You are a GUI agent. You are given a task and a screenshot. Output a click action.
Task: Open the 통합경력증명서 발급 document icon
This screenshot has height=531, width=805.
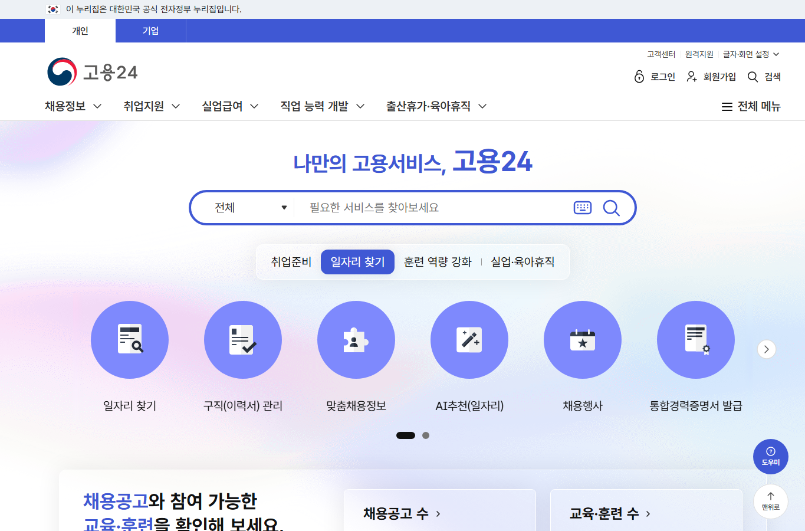(x=696, y=340)
